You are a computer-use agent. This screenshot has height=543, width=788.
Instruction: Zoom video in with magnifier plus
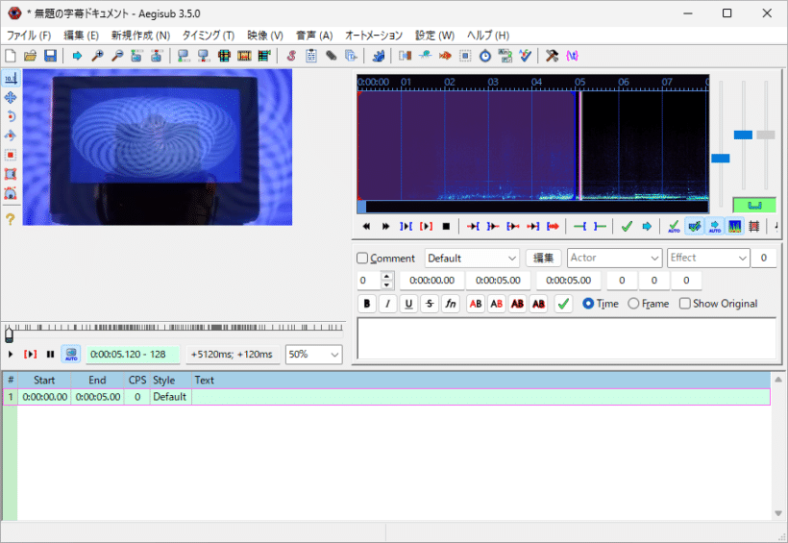(97, 56)
